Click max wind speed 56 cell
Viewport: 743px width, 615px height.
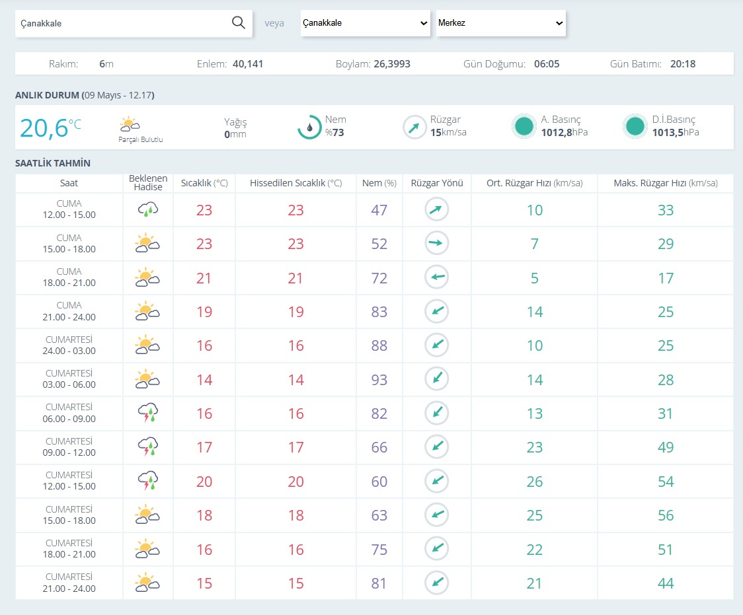666,515
